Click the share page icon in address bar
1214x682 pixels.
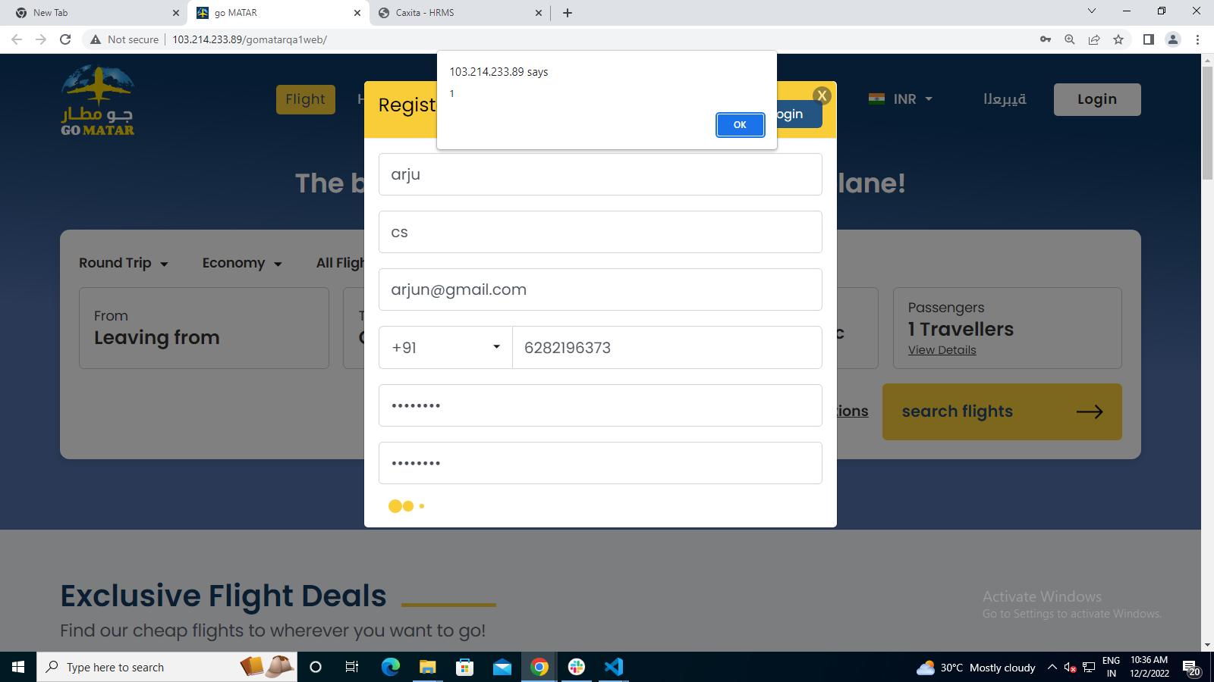1093,39
